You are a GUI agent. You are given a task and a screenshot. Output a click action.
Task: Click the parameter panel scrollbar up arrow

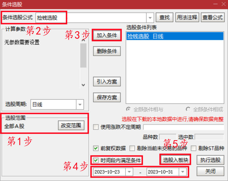83,40
